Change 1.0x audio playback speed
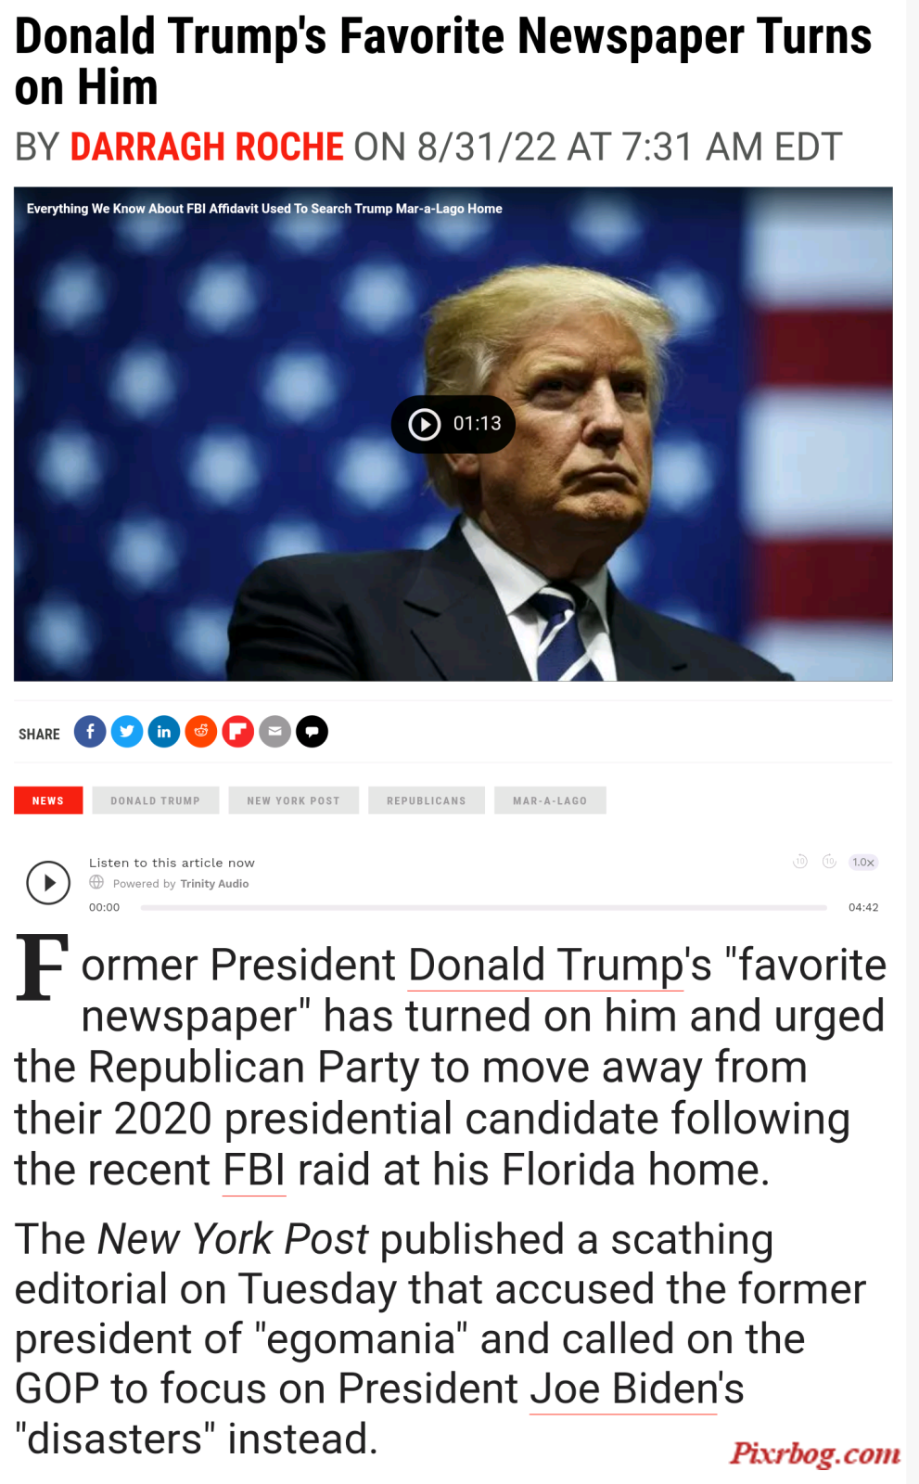The height and width of the screenshot is (1484, 919). pyautogui.click(x=863, y=862)
